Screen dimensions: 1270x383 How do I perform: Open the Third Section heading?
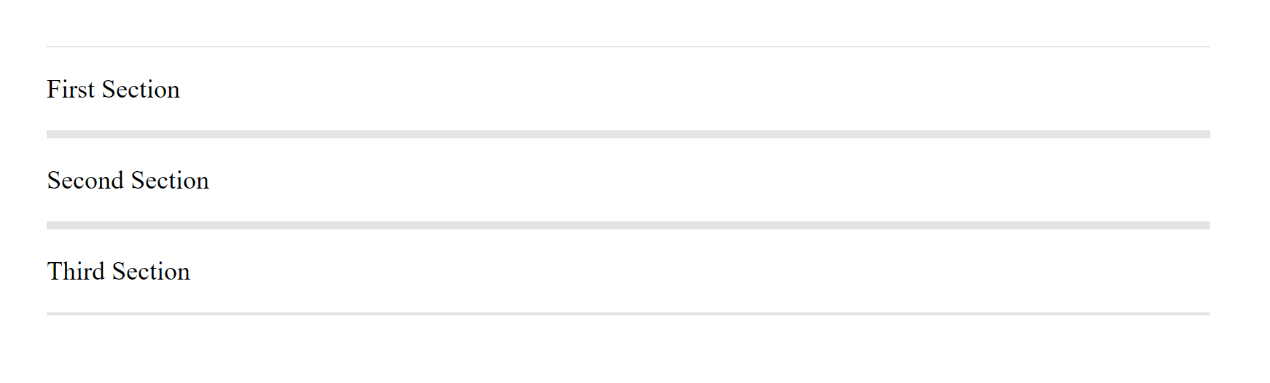coord(118,271)
